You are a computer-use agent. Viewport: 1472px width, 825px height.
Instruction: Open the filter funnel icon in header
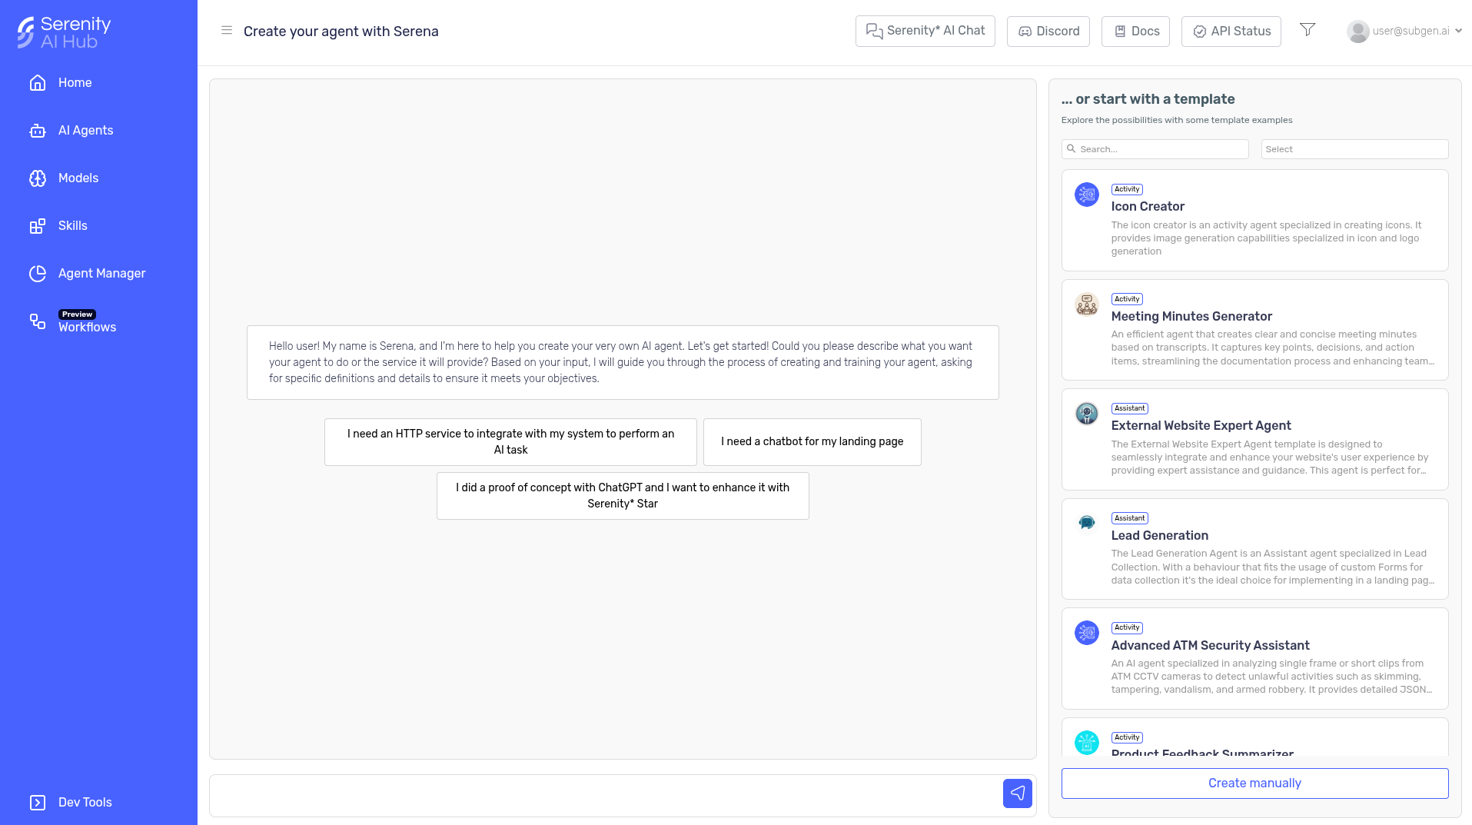pyautogui.click(x=1307, y=30)
